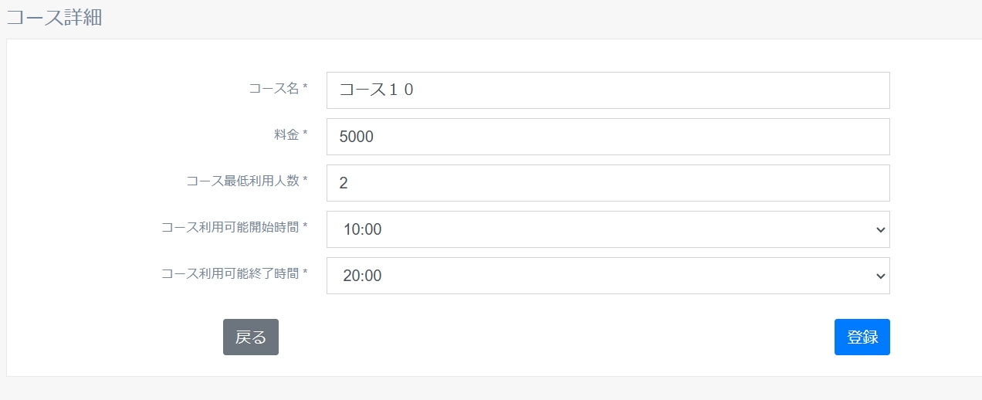This screenshot has width=982, height=400.
Task: Expand end time list via chevron arrow
Action: click(x=880, y=276)
